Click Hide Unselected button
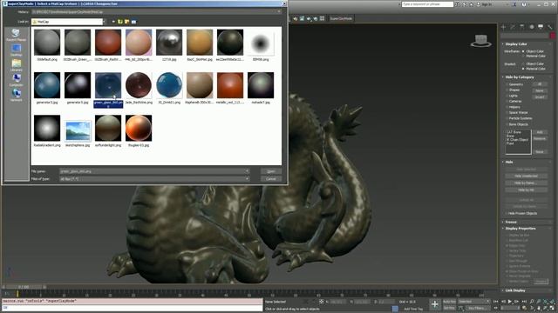The image size is (558, 313). tap(526, 176)
